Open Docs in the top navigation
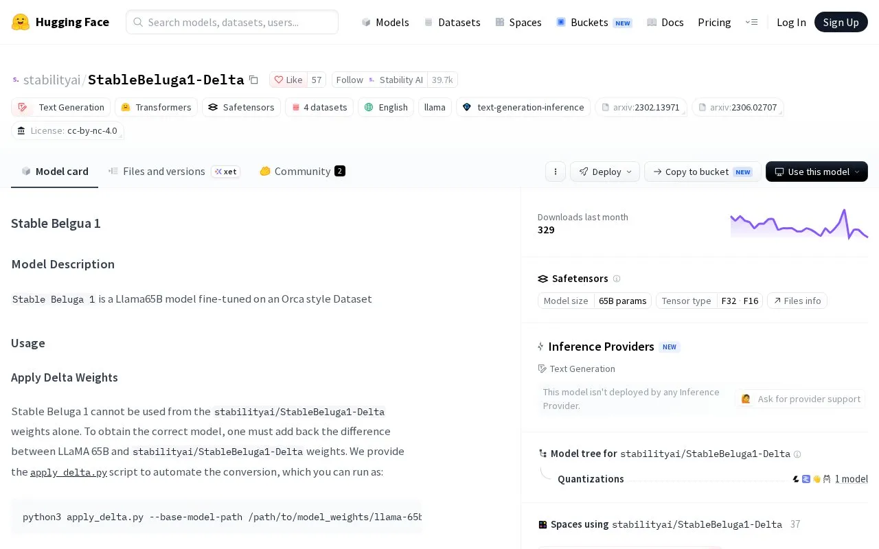The height and width of the screenshot is (549, 879). tap(665, 22)
